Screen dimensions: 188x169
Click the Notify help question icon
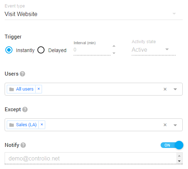pyautogui.click(x=23, y=145)
